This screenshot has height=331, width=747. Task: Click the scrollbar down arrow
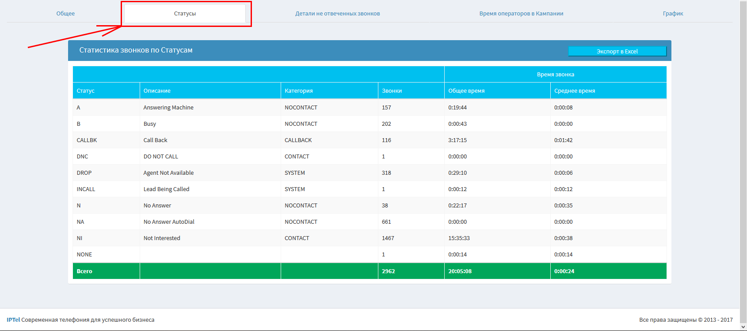(743, 327)
